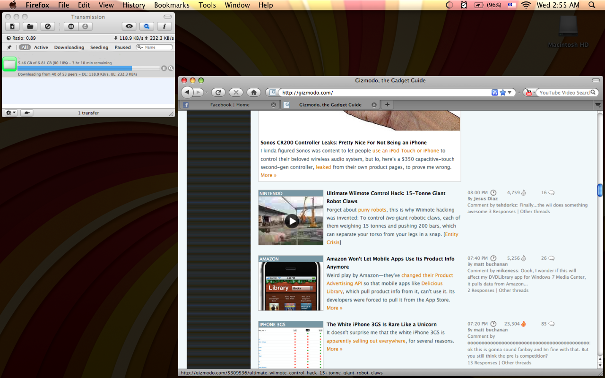Reload the Gizmodo page
The height and width of the screenshot is (378, 605).
tap(218, 92)
